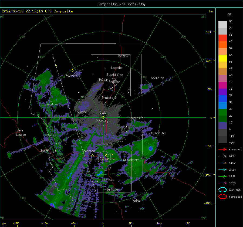
Task: Click the RockyMH label
Action: (71, 76)
